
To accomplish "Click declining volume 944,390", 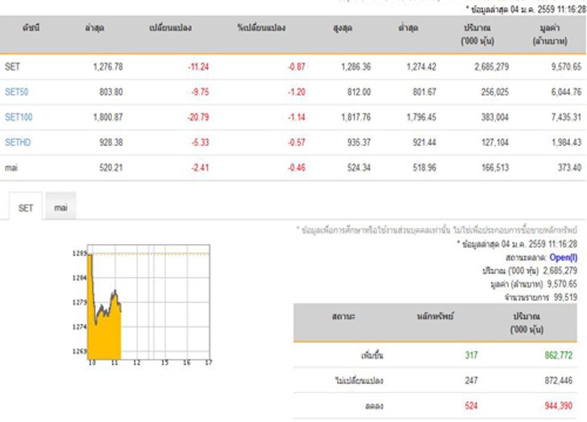I will [x=559, y=406].
